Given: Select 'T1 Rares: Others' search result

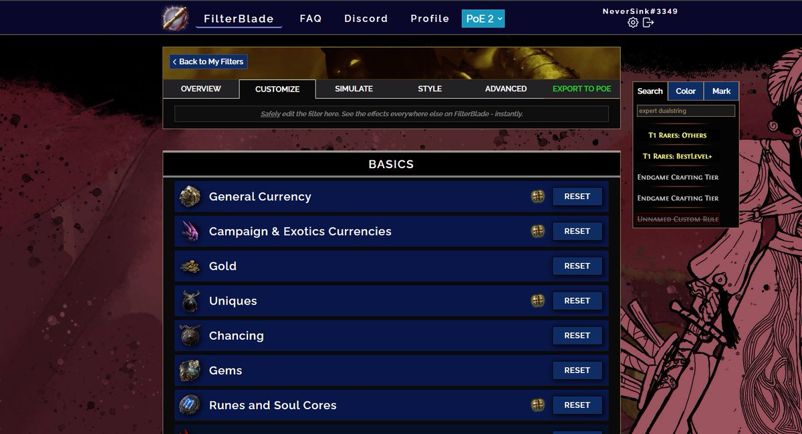Looking at the screenshot, I should [x=677, y=136].
